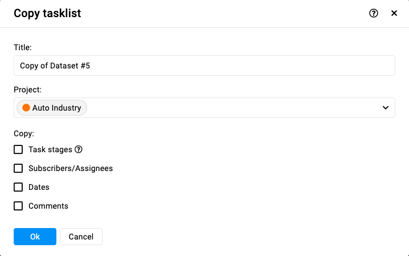Click the Task stages help question icon
This screenshot has width=409, height=256.
click(x=78, y=149)
